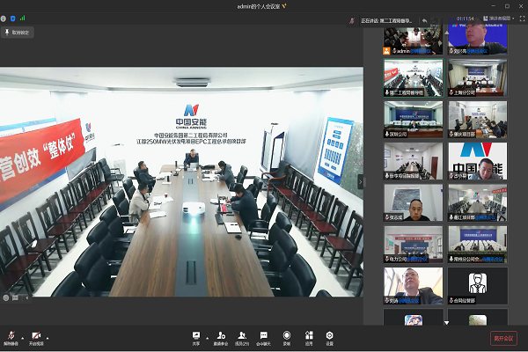This screenshot has height=352, width=528.
Task: Open the video options arrow beside the camera
Action: (48, 338)
